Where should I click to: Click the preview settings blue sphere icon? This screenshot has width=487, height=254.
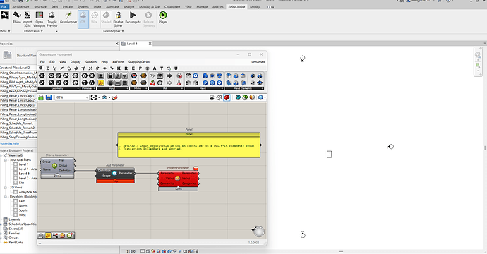click(260, 97)
